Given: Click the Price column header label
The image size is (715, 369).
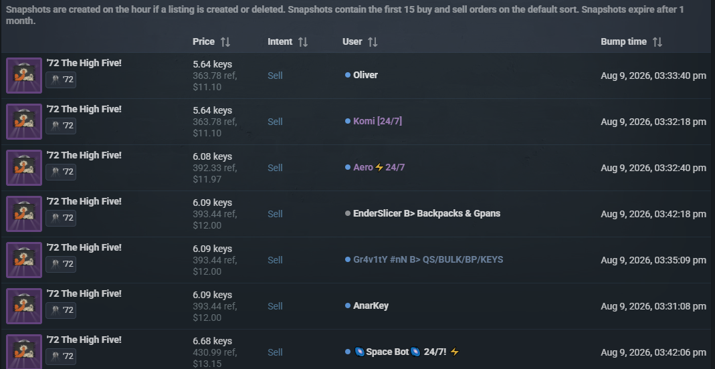Looking at the screenshot, I should (x=203, y=41).
